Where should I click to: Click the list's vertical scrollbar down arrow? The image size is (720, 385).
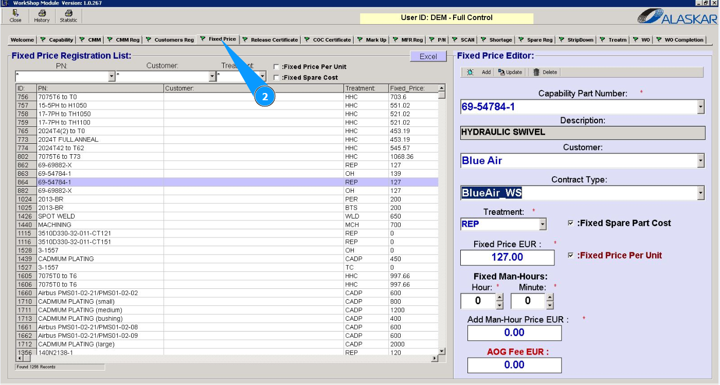click(442, 351)
